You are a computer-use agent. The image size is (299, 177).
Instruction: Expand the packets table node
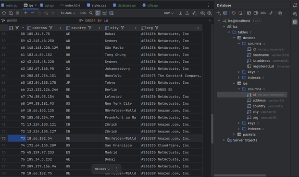point(234,134)
